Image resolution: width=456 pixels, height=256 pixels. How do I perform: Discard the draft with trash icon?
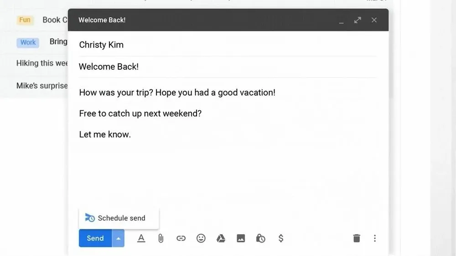pyautogui.click(x=357, y=238)
